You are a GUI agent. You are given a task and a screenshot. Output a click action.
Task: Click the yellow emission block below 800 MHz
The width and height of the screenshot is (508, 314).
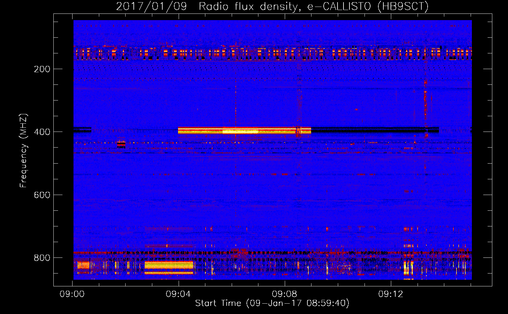click(169, 268)
